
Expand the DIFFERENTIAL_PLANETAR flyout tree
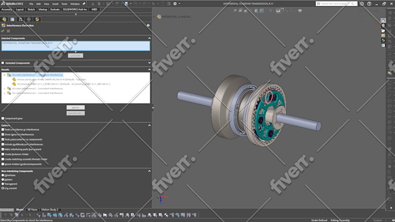154,17
